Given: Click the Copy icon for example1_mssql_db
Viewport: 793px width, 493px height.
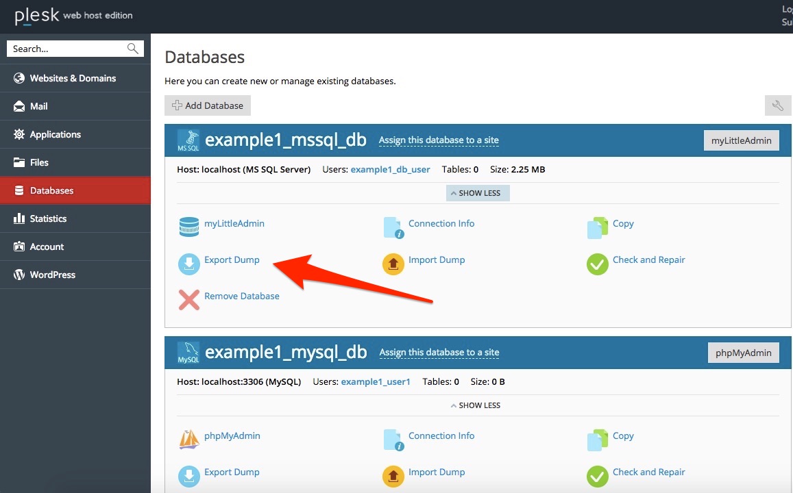Looking at the screenshot, I should [x=598, y=227].
